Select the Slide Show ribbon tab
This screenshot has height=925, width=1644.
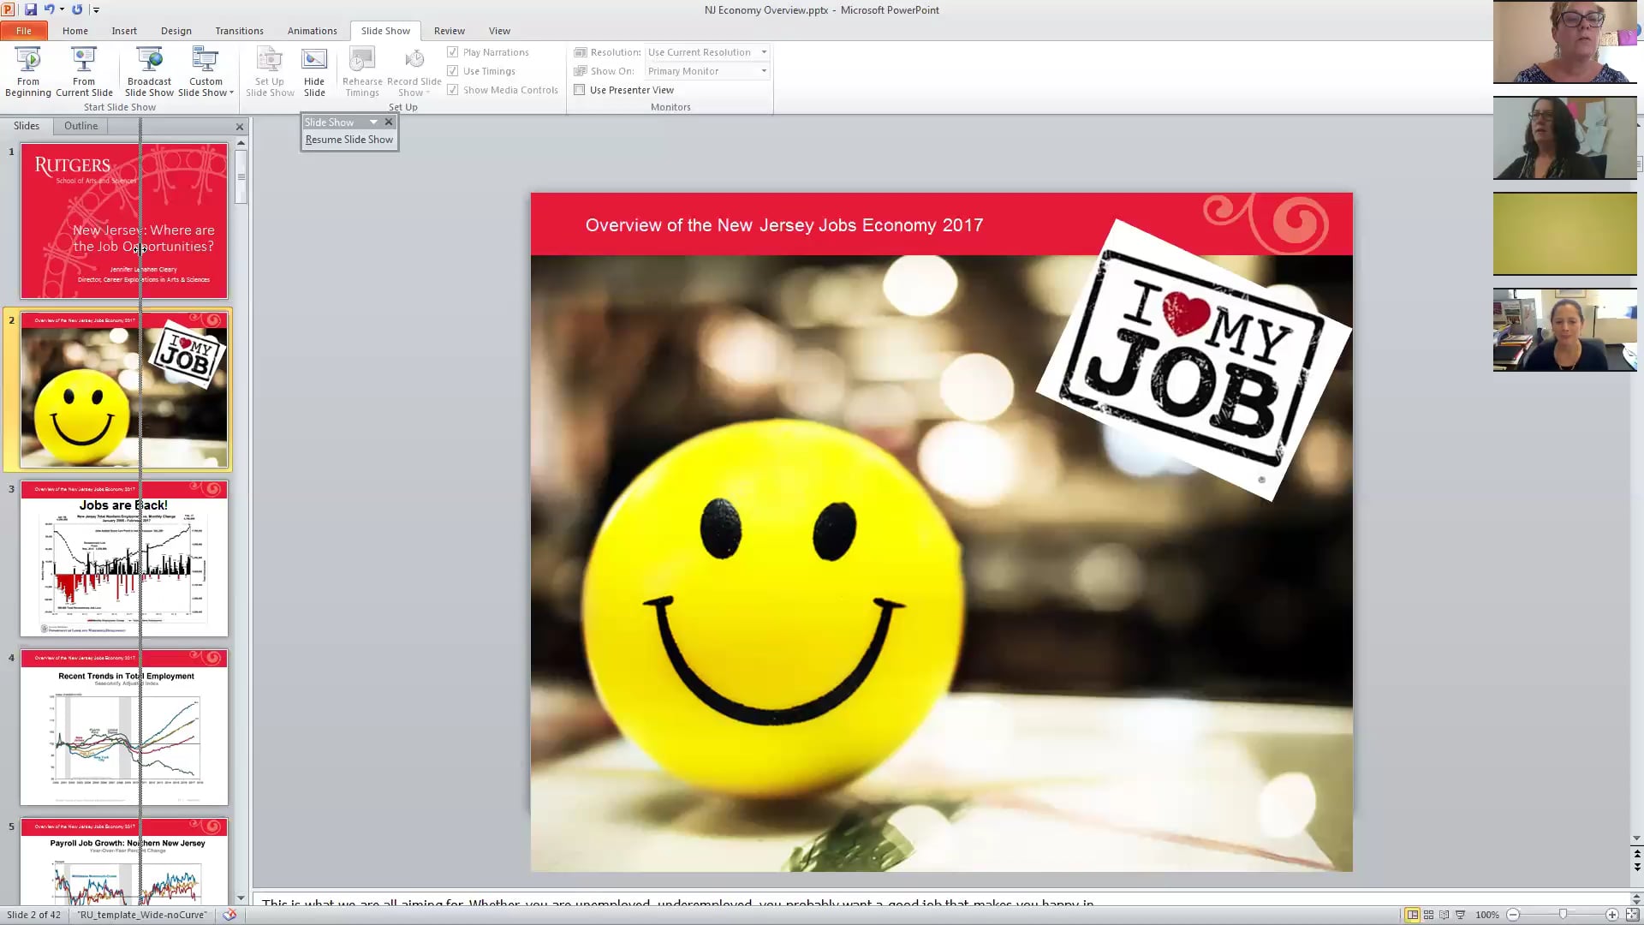[385, 31]
